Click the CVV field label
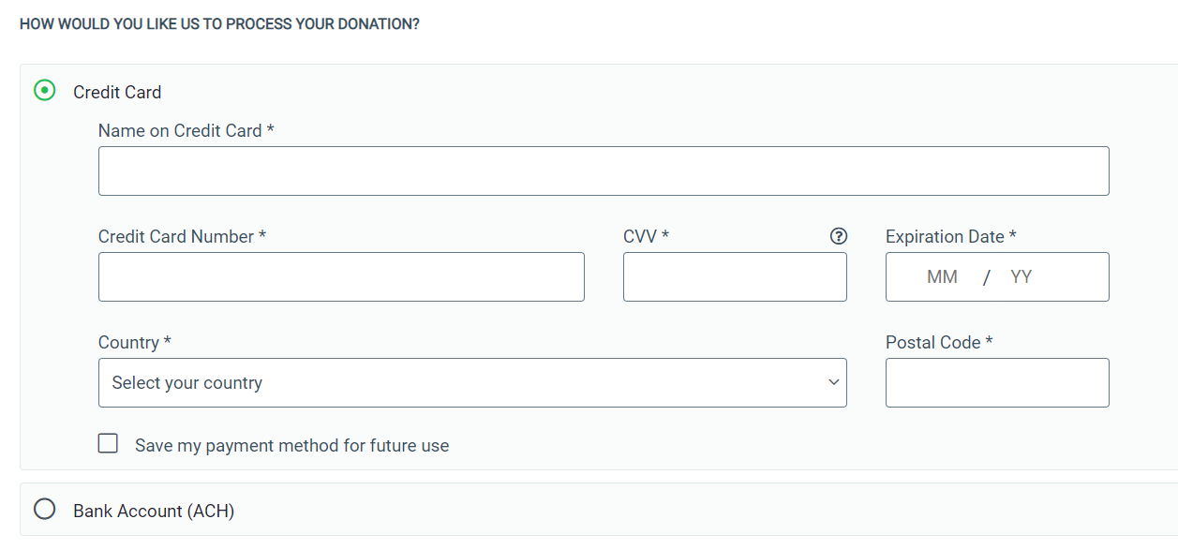 tap(646, 237)
